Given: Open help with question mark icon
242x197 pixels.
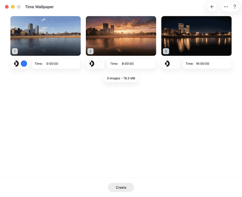Looking at the screenshot, I should point(235,7).
